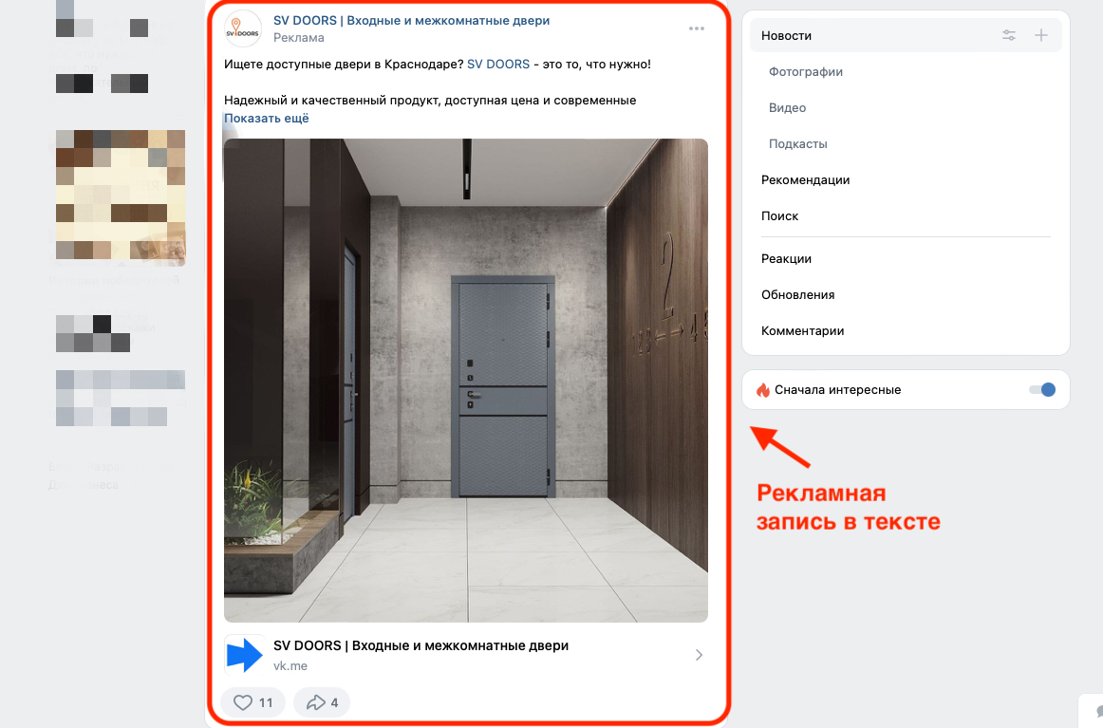Viewport: 1103px width, 728px height.
Task: Click the SV DOORS round avatar logo
Action: pyautogui.click(x=243, y=28)
